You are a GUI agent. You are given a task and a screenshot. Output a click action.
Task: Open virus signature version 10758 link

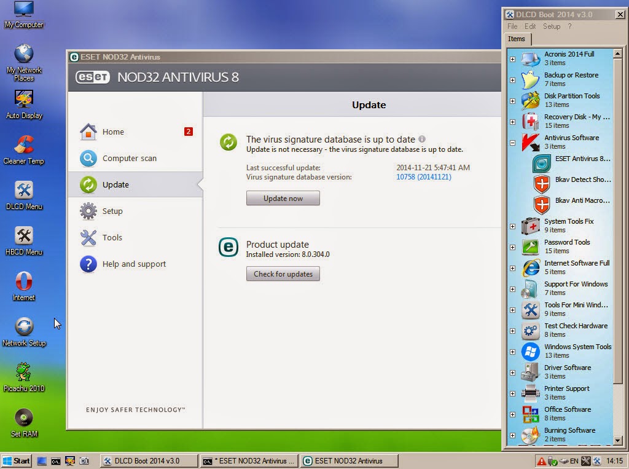(424, 176)
